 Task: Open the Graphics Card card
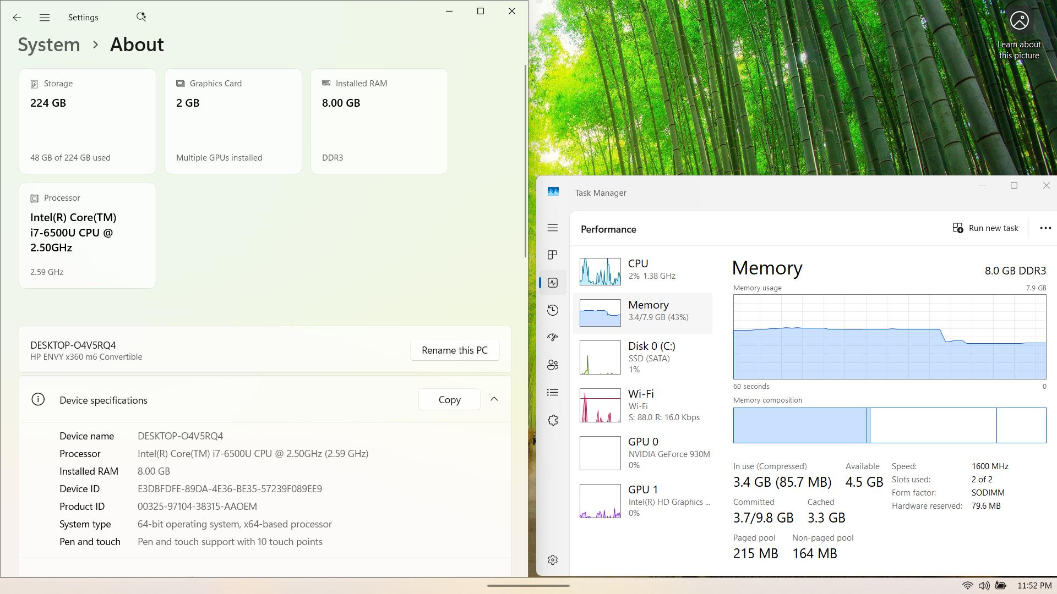click(233, 121)
